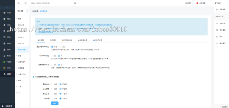Click the 全网通设置 breadcrumb link
Viewport: 229px width, 108px height.
pyautogui.click(x=43, y=11)
